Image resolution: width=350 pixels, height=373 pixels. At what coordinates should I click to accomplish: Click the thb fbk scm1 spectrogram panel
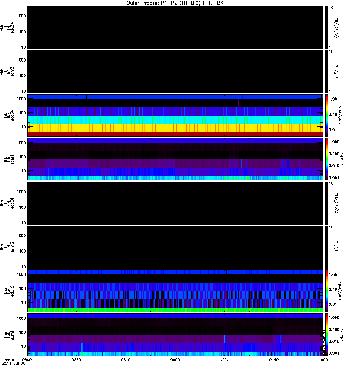[175, 159]
